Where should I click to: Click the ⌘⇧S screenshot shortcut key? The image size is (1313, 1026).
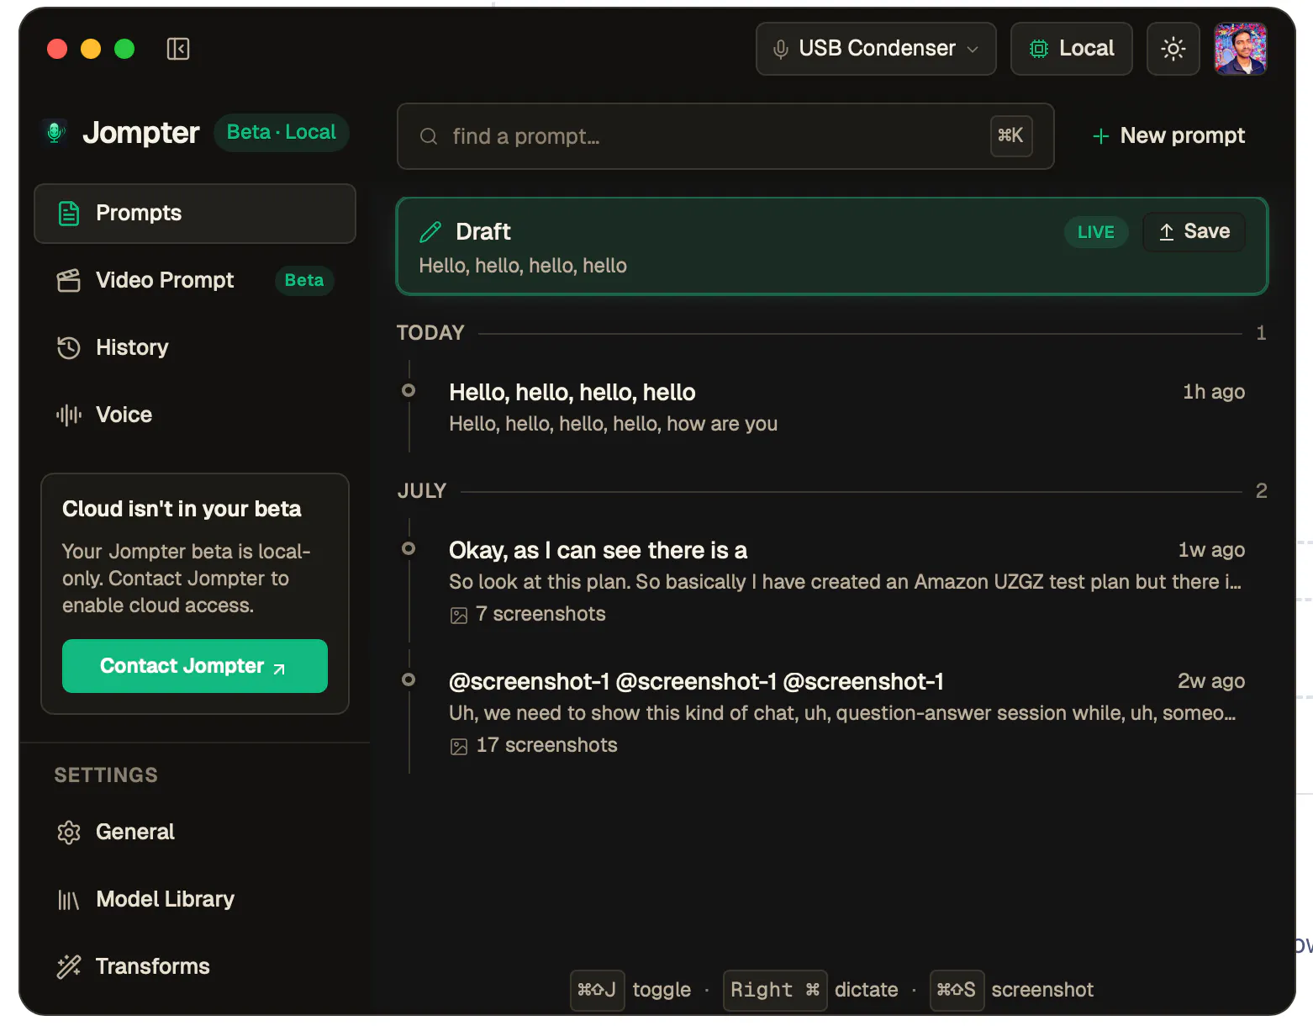957,990
